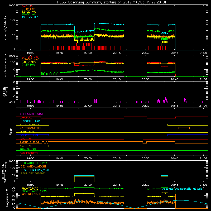Image resolution: width=211 pixels, height=211 pixels.
Task: Click the 12-25 keV legend entry
Action: [x=29, y=12]
